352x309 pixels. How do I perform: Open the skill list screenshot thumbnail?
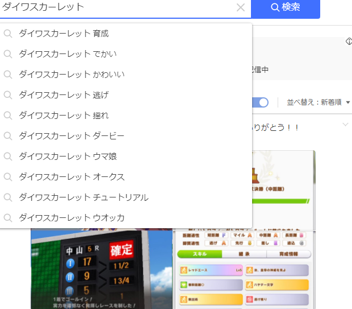point(244,270)
